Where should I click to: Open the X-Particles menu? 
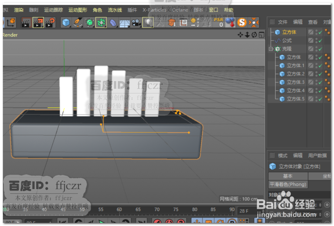coord(154,10)
